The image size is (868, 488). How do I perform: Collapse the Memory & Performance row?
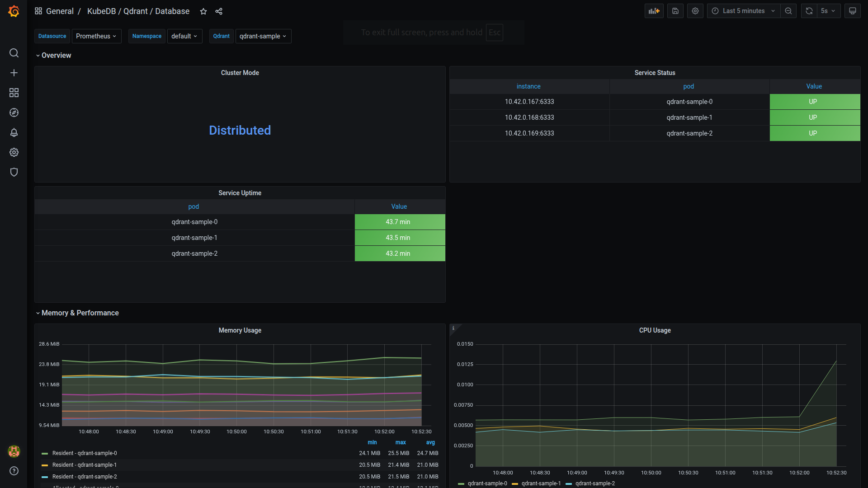click(77, 313)
